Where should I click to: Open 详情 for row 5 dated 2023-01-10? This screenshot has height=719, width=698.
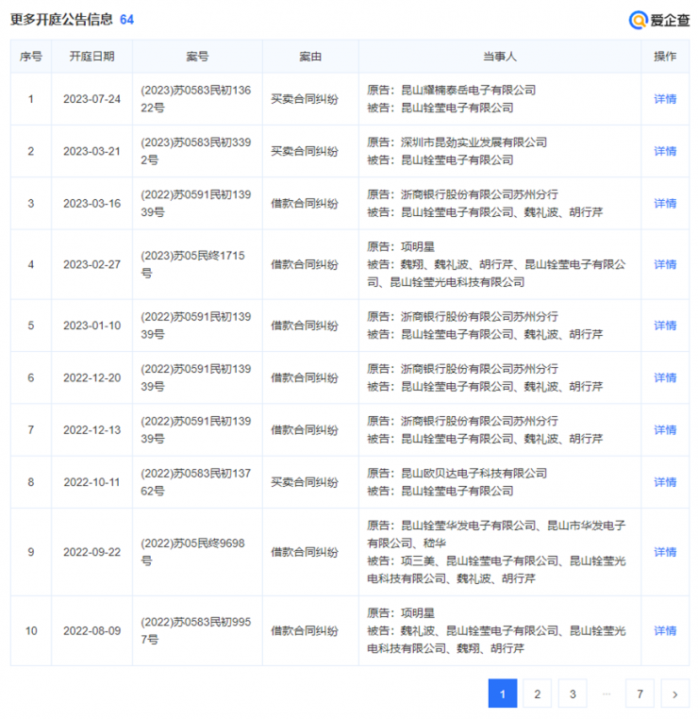pos(665,326)
